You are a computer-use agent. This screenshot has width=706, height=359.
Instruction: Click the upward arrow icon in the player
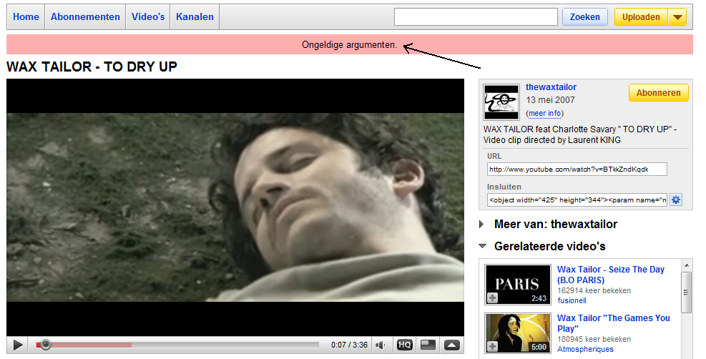(x=451, y=345)
